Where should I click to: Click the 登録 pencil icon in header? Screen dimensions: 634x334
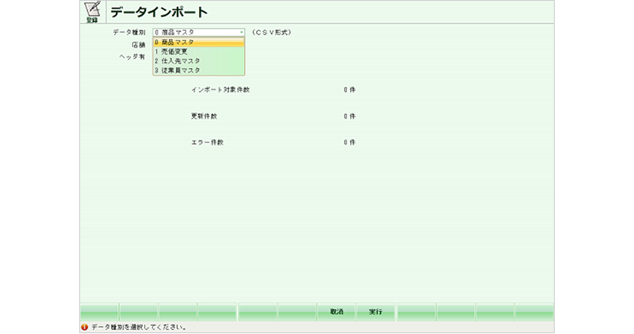coord(93,12)
